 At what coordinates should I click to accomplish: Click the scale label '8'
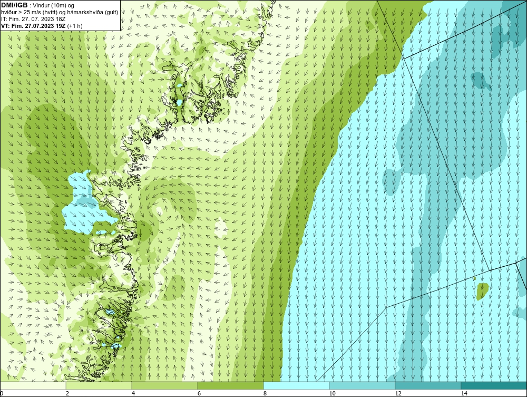265,393
